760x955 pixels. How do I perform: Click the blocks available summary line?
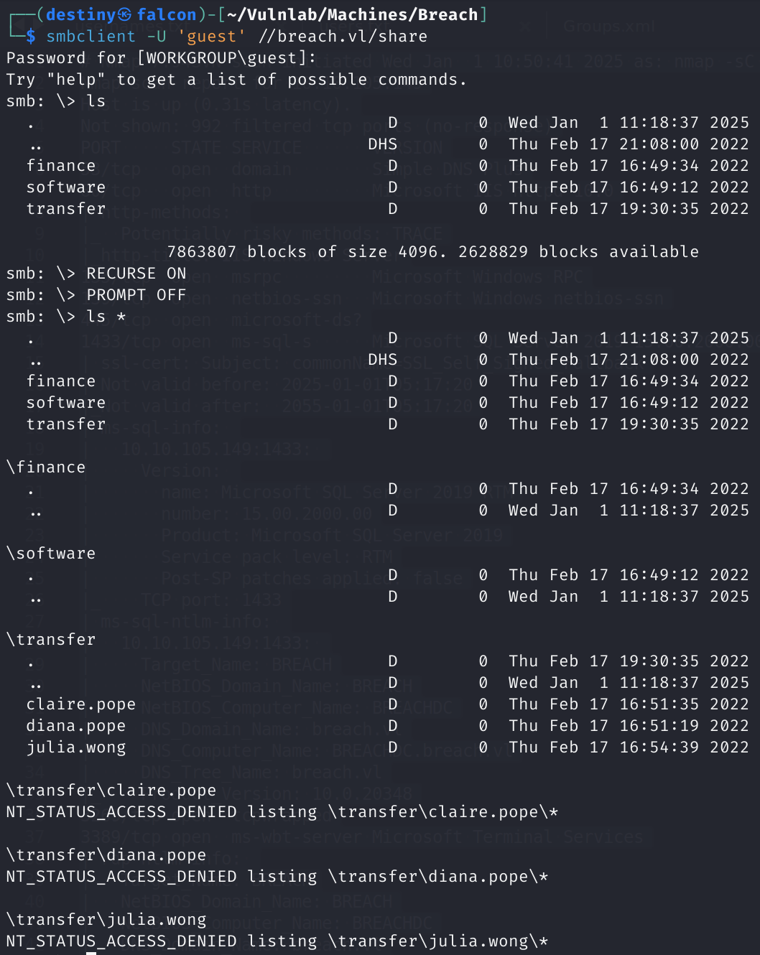tap(432, 252)
